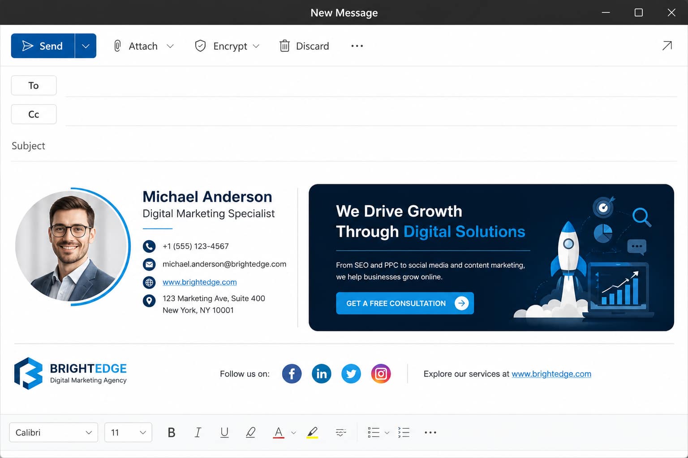Insert a bulleted list
The width and height of the screenshot is (688, 458).
(x=374, y=433)
